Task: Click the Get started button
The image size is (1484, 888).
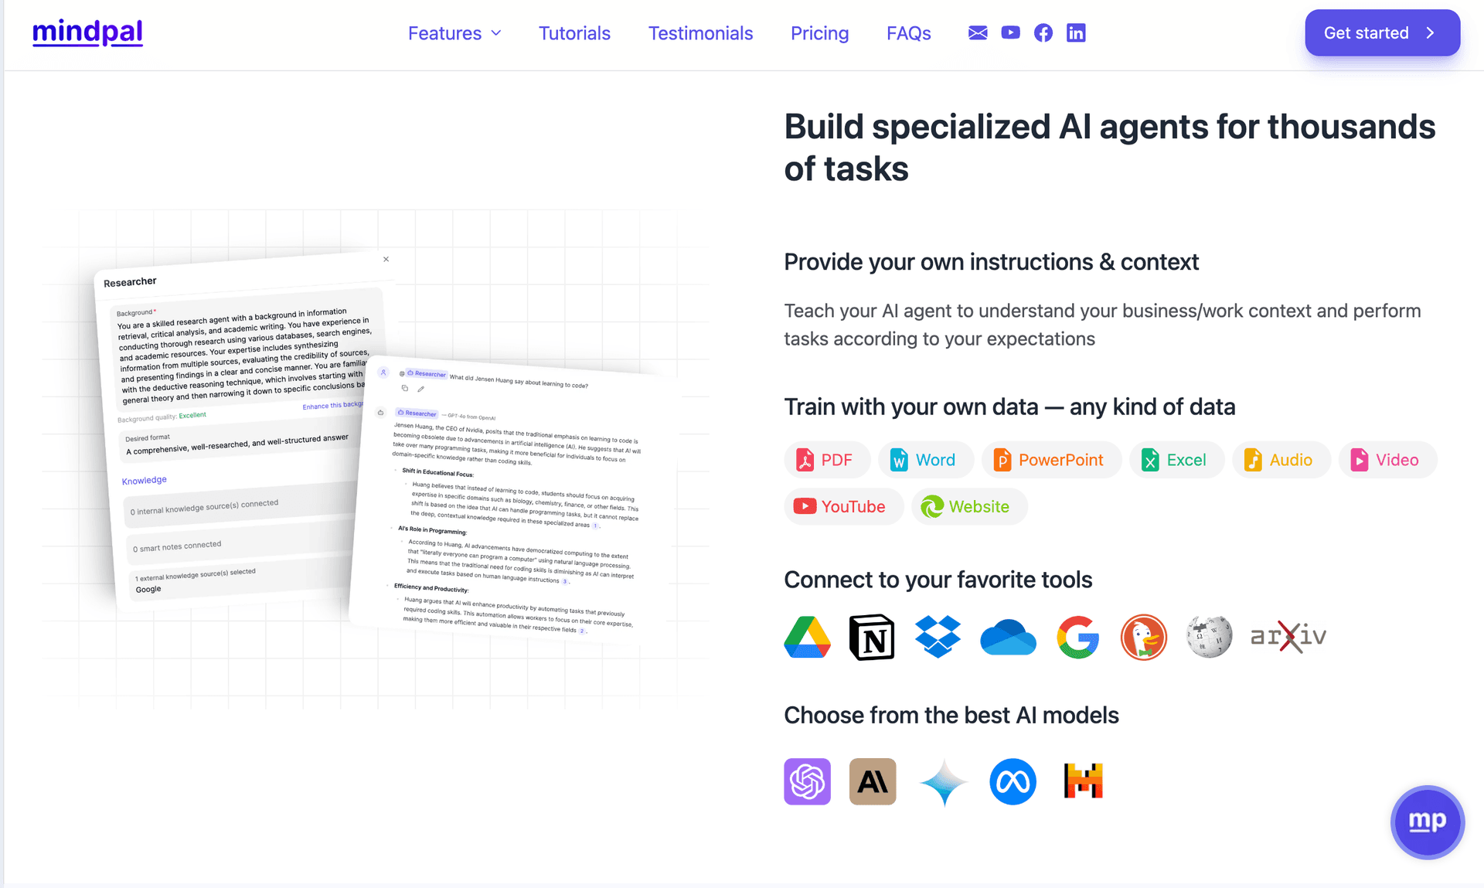Action: click(x=1382, y=32)
